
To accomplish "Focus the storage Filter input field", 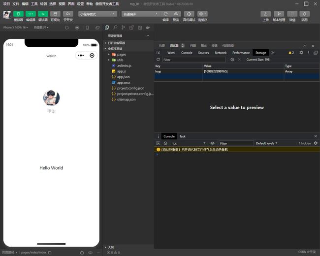I will coord(194,60).
